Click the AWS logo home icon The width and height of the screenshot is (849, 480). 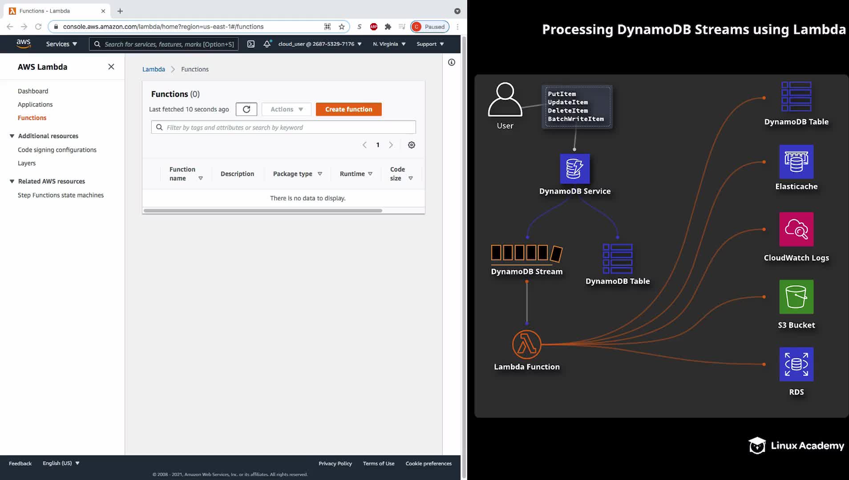coord(24,44)
